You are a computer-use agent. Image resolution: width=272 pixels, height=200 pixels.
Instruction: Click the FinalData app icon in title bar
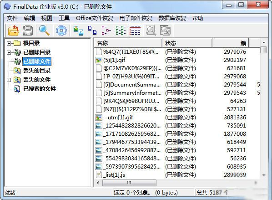click(7, 6)
